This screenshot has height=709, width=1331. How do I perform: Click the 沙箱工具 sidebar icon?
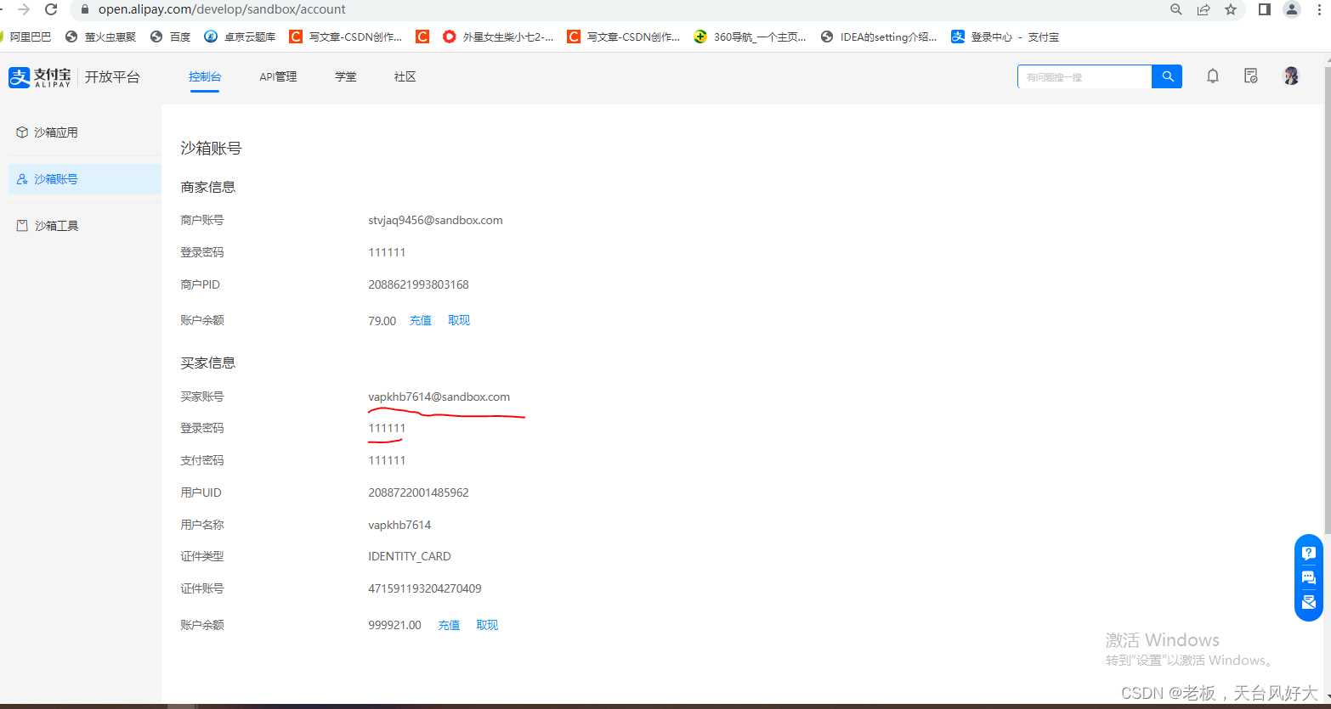[x=22, y=226]
